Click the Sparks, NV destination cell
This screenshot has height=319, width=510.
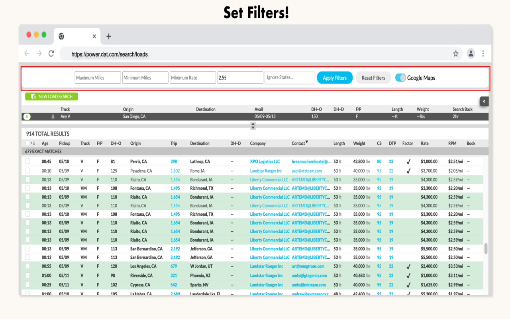(199, 285)
